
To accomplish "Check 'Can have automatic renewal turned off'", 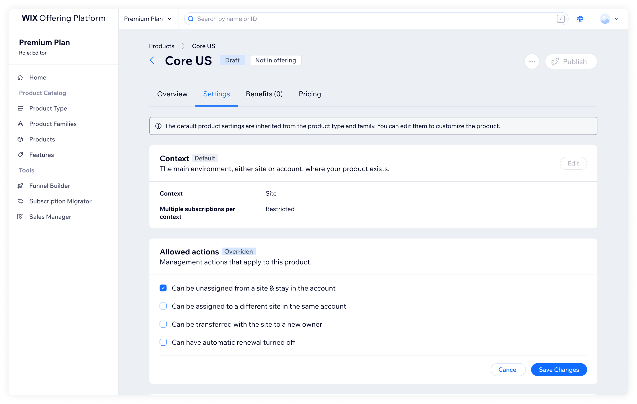I will 163,342.
